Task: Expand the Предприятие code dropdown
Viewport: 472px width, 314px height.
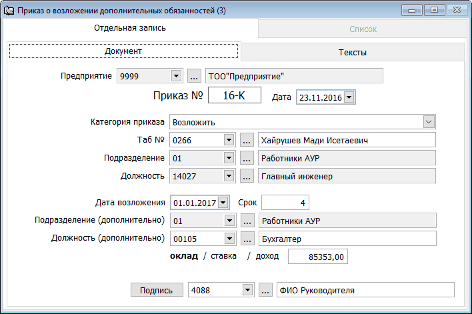Action: click(176, 75)
